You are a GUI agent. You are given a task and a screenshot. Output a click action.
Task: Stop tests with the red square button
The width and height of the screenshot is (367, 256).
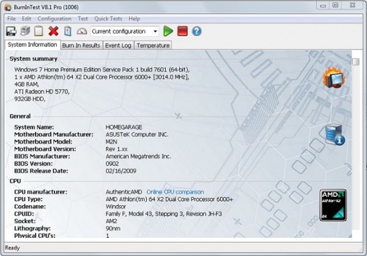tap(182, 31)
